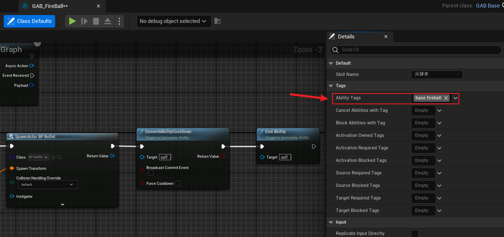Viewport: 504px width, 237px height.
Task: Toggle the Replicate Input Directly checkbox
Action: 415,233
